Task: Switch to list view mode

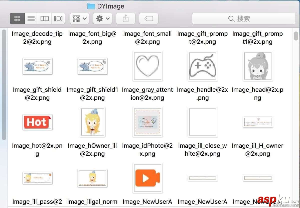Action: pyautogui.click(x=31, y=18)
